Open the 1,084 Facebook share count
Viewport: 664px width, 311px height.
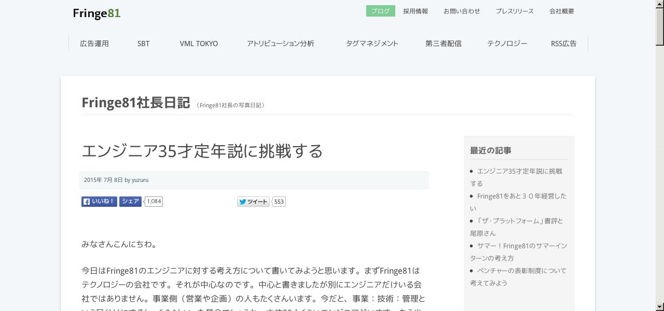(154, 202)
